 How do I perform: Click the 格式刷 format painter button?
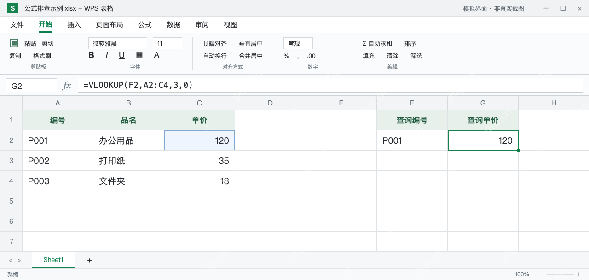42,56
